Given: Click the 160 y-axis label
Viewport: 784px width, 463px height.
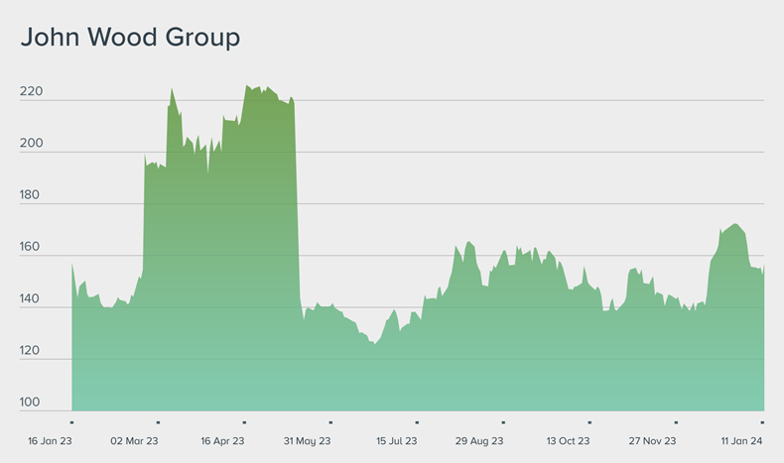Looking at the screenshot, I should click(31, 247).
